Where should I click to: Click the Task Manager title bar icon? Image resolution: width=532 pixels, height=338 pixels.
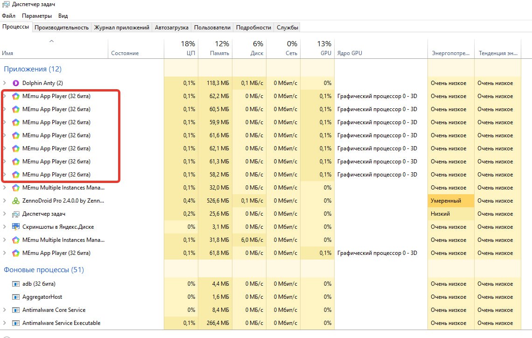point(6,4)
